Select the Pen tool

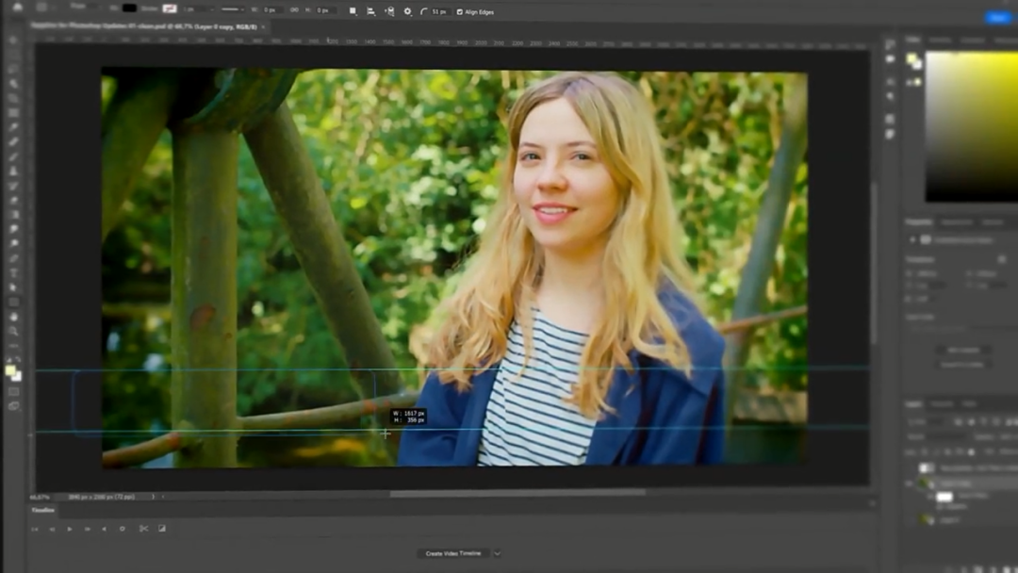point(13,258)
